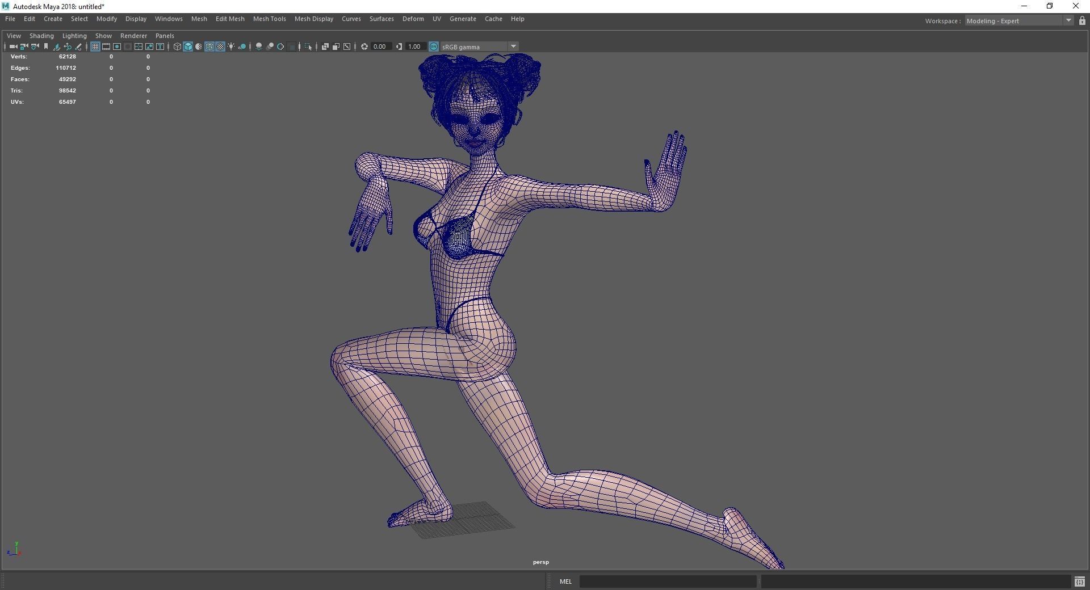Click the Lock Camera icon
The height and width of the screenshot is (590, 1090).
tap(24, 47)
